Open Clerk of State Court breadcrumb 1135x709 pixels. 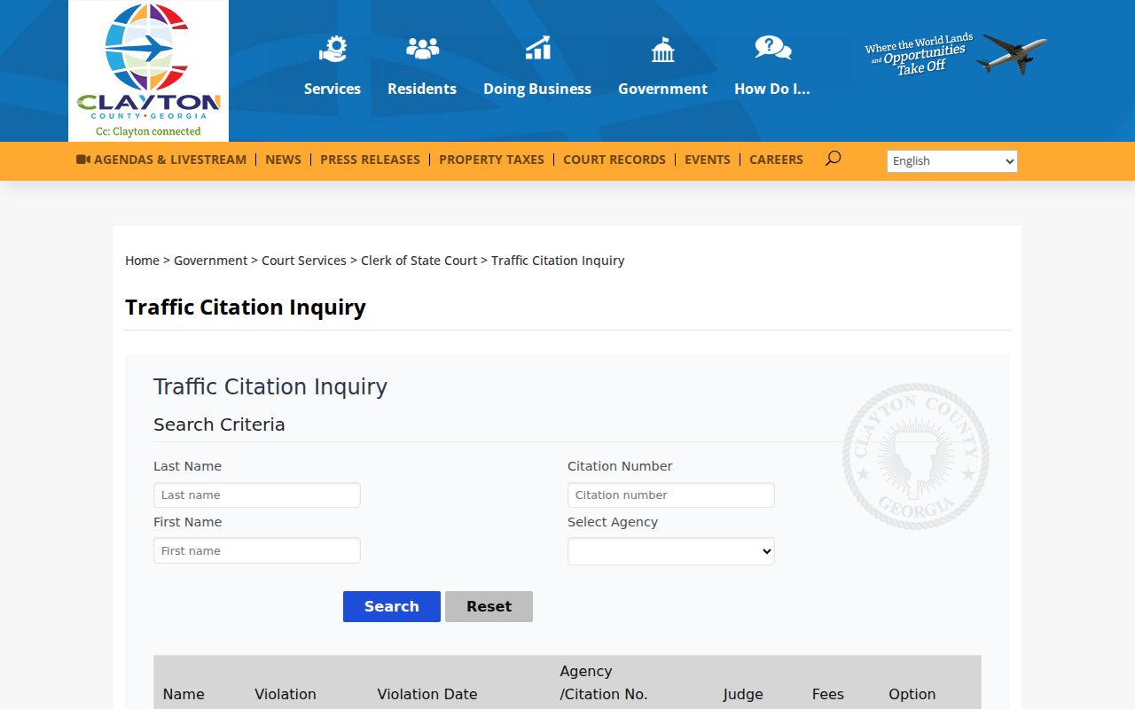[x=419, y=261]
